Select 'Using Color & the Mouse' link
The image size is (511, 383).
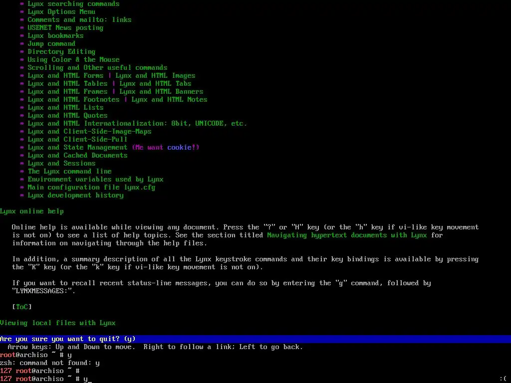[x=73, y=60]
